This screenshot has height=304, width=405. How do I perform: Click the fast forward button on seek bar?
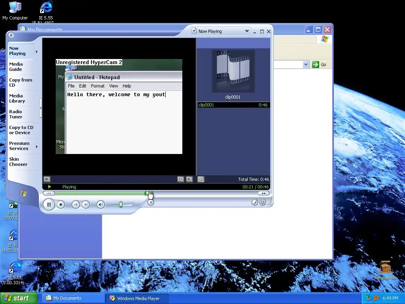point(263,193)
